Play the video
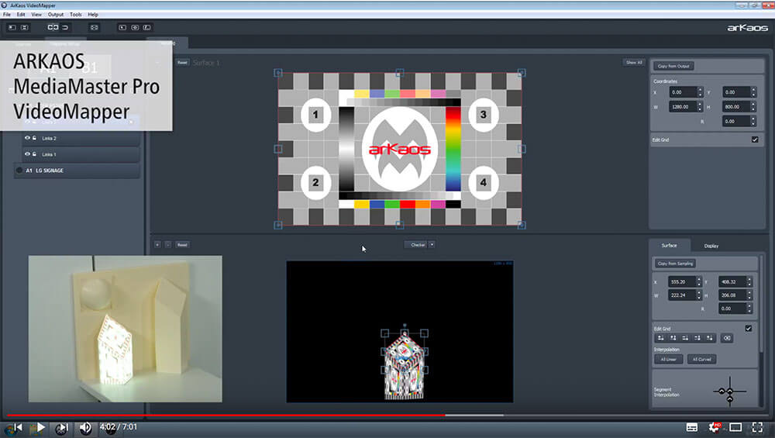This screenshot has height=438, width=775. coord(40,427)
